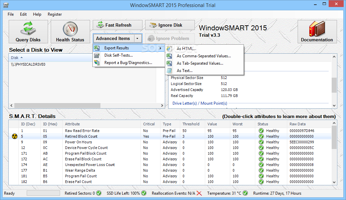Viewport: 346px width, 200px height.
Task: Select Report a Bug/Diagnostics entry
Action: coord(129,63)
